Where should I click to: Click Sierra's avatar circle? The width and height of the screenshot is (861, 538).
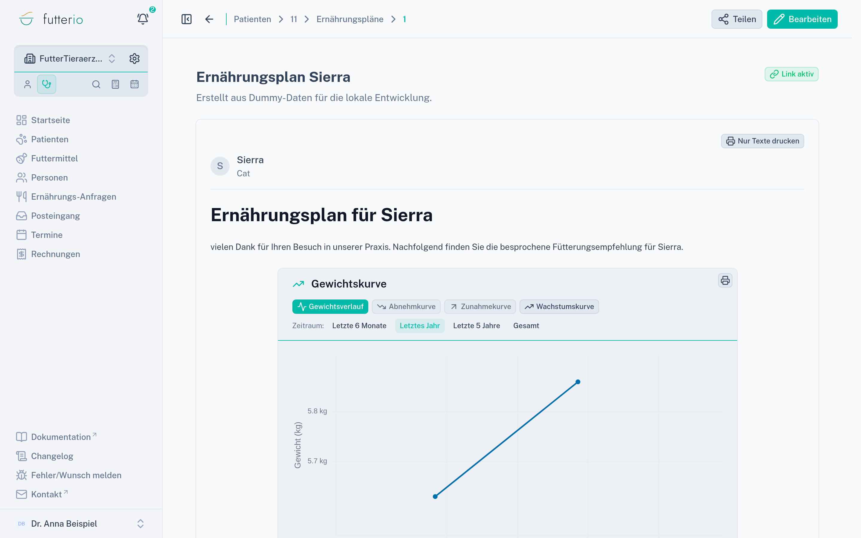[x=220, y=166]
